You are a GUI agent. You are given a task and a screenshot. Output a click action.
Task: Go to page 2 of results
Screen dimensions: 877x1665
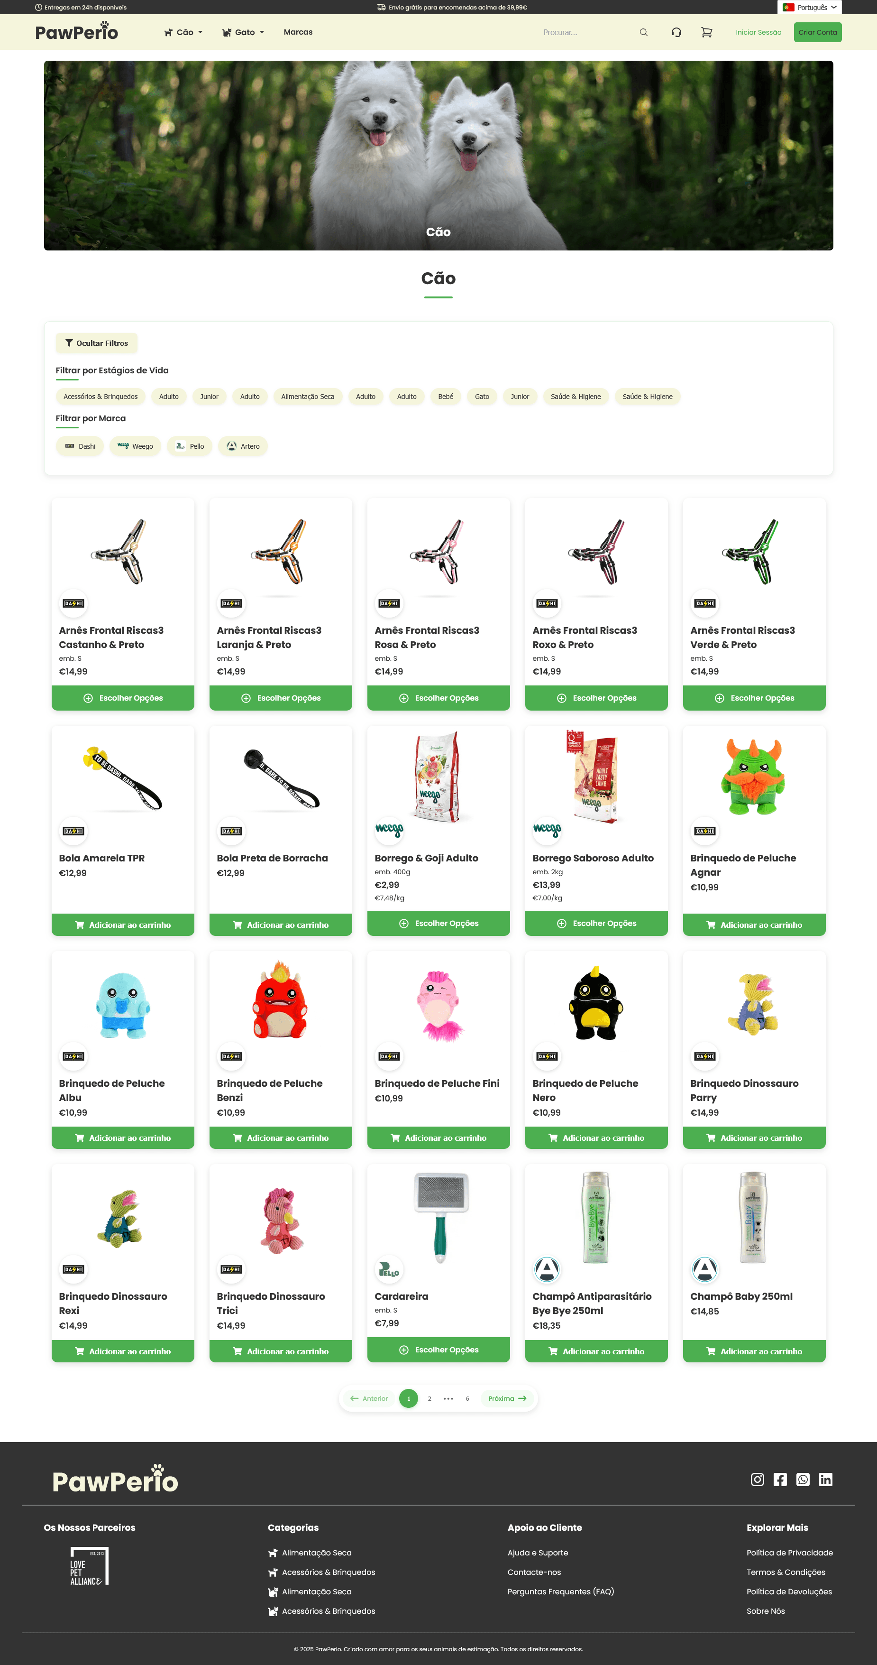[429, 1399]
